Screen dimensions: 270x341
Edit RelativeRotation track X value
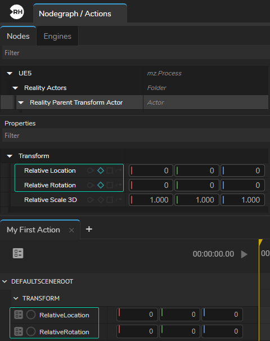pos(137,331)
